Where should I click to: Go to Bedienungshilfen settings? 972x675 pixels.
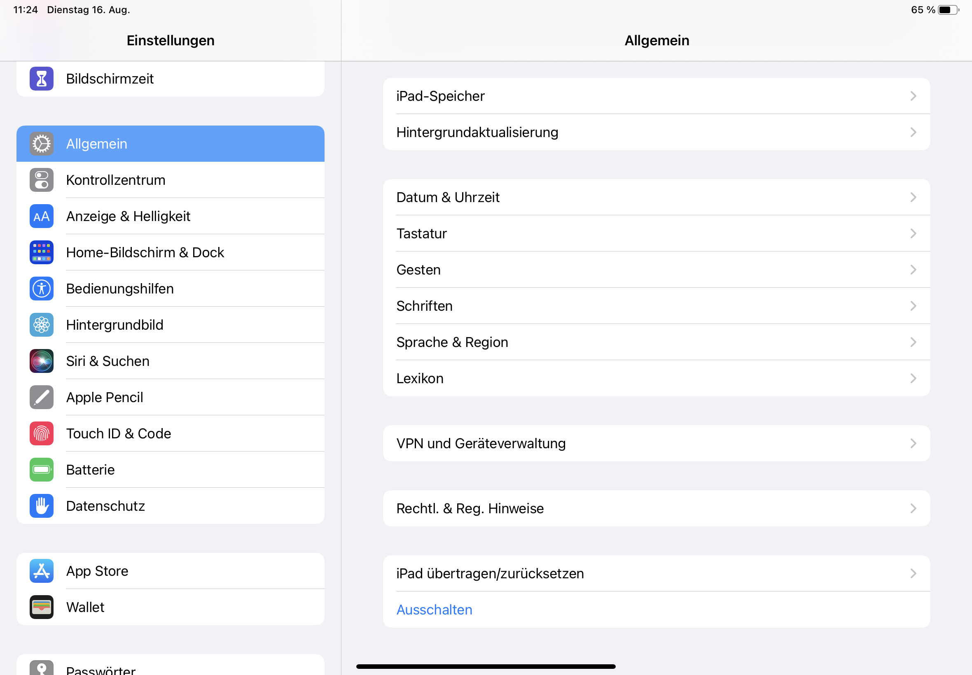click(171, 289)
